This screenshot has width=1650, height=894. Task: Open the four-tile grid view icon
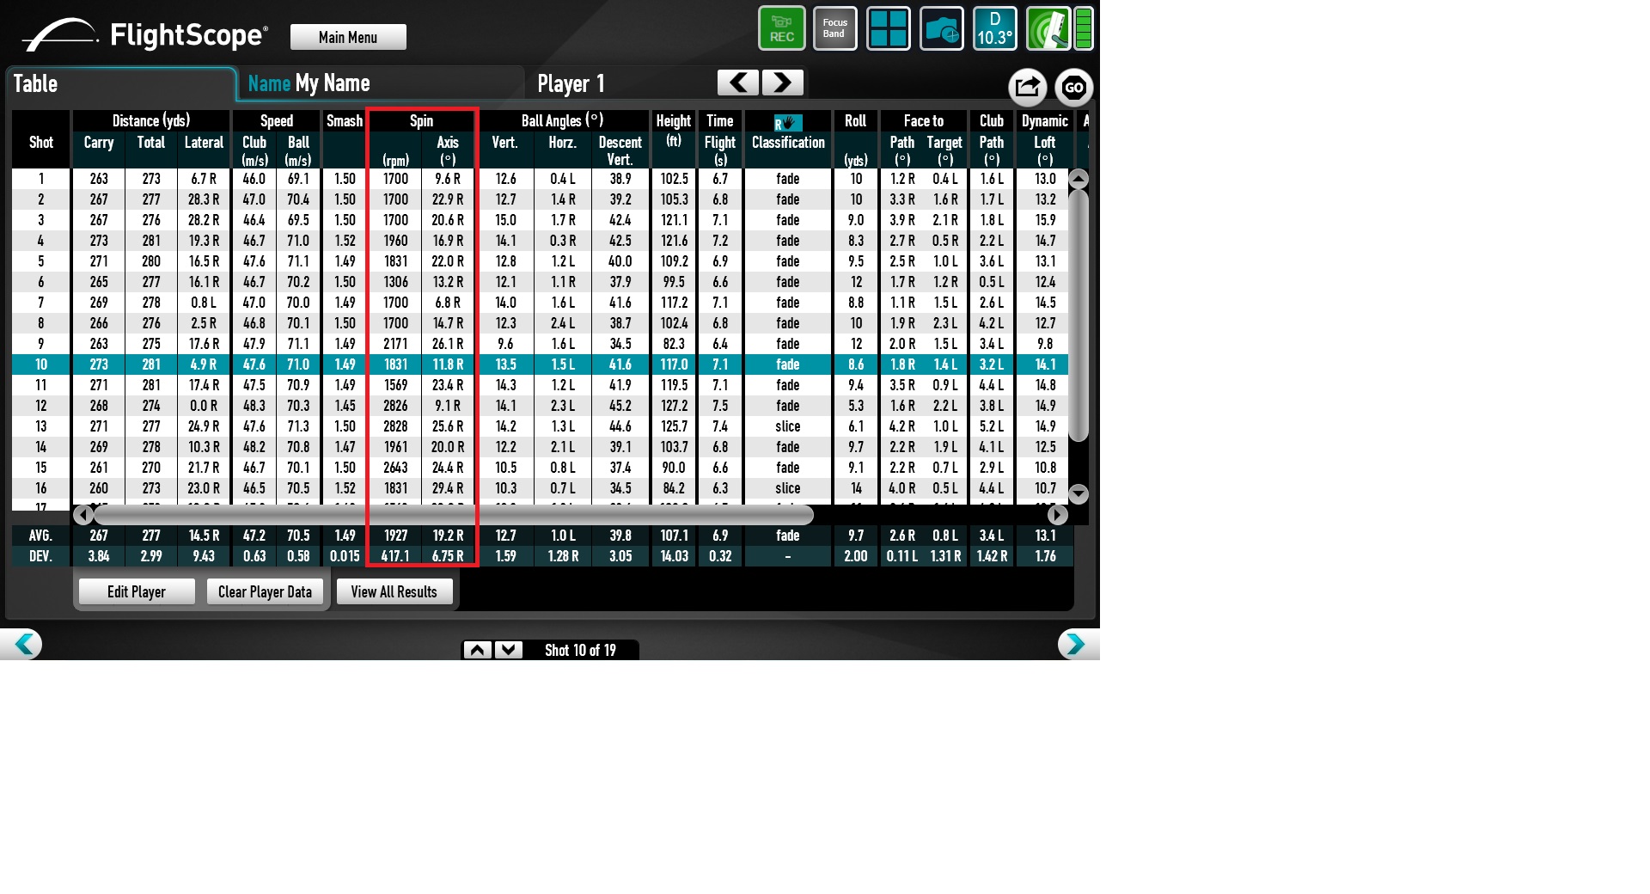click(888, 28)
